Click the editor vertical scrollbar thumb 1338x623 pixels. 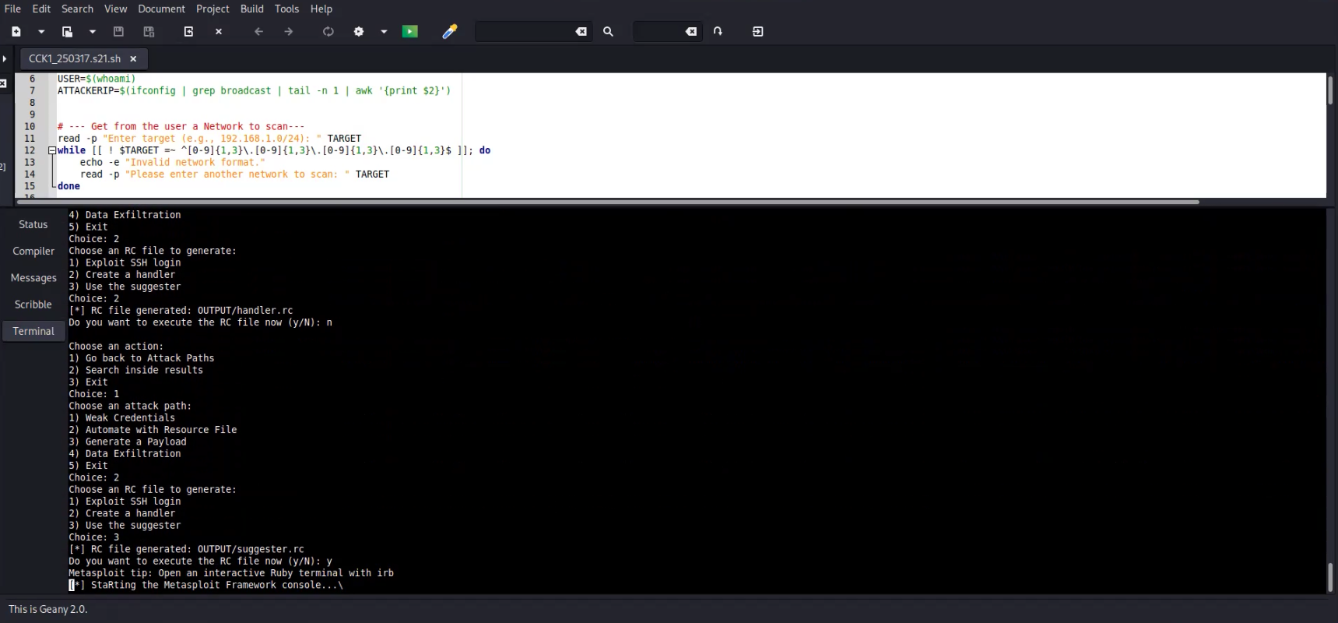(x=1330, y=91)
